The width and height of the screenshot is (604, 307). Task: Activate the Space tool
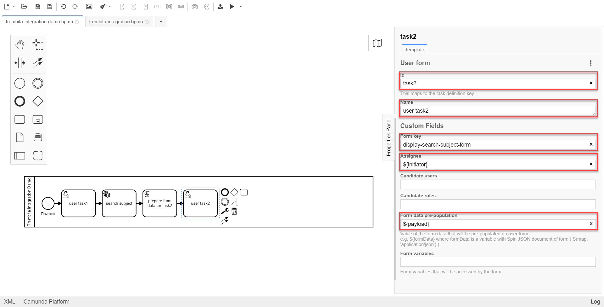pyautogui.click(x=20, y=63)
